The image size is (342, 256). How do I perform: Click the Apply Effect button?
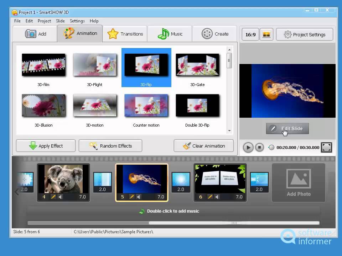46,146
